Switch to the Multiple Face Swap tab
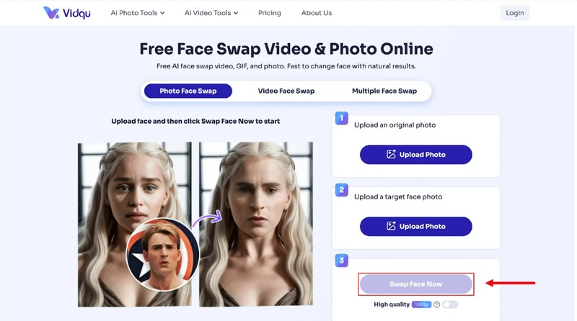 (x=384, y=91)
